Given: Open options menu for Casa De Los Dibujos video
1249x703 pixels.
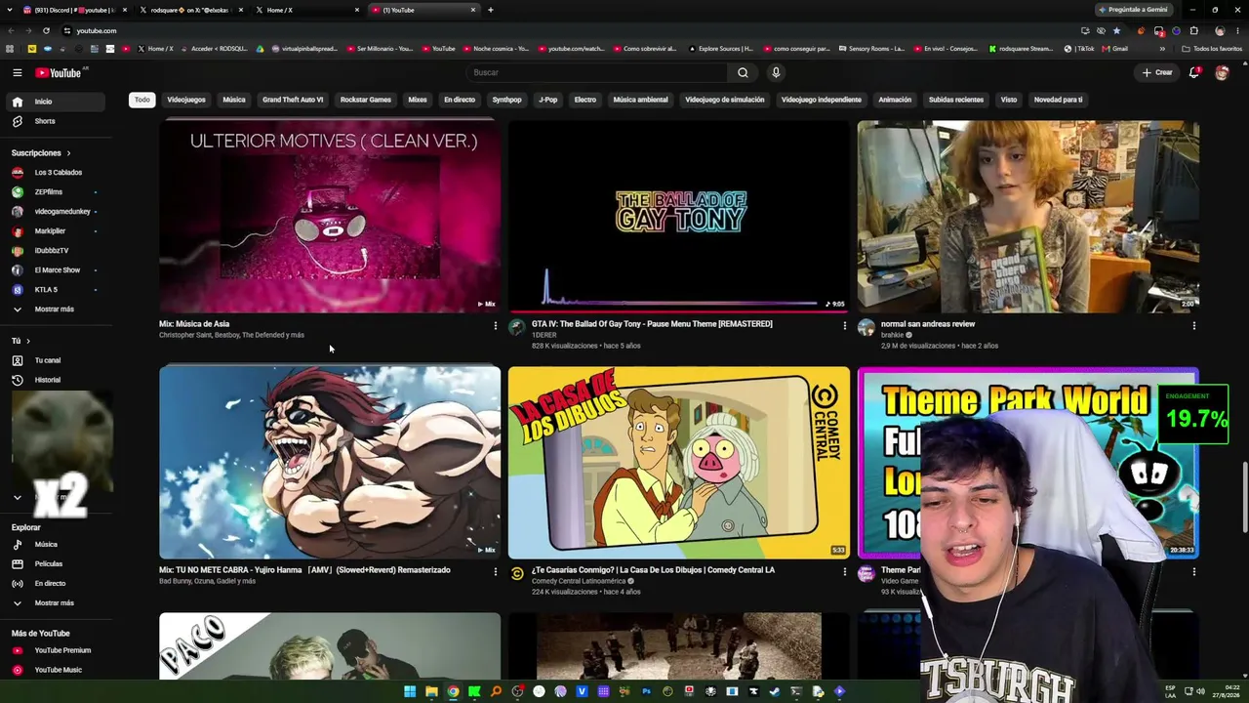Looking at the screenshot, I should click(x=844, y=572).
